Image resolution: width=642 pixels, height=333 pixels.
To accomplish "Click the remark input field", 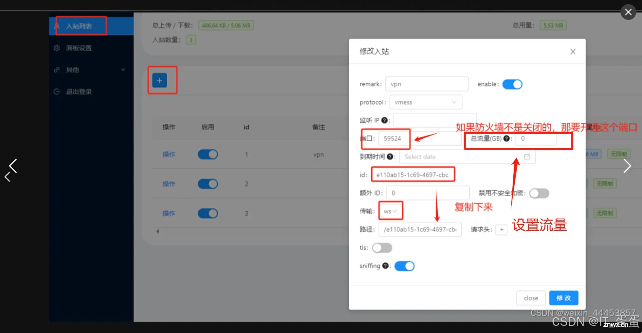I will [427, 84].
